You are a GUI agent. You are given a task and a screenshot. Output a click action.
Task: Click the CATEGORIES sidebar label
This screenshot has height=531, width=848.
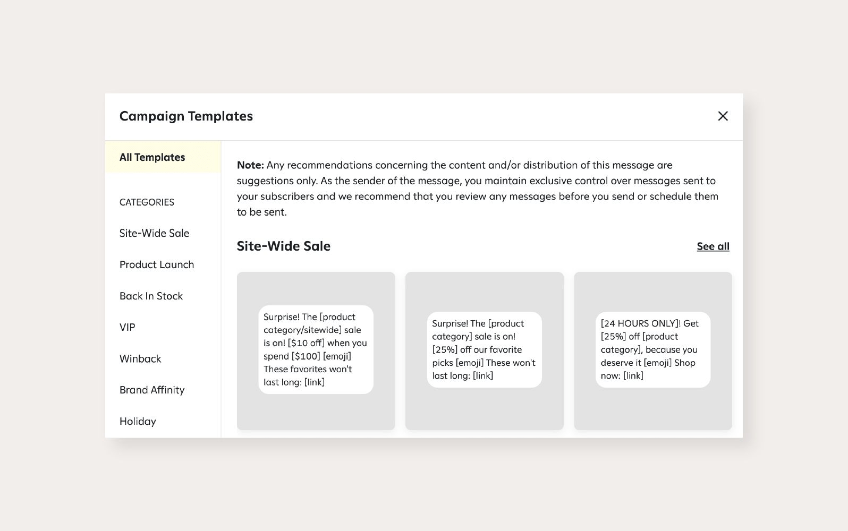click(147, 202)
